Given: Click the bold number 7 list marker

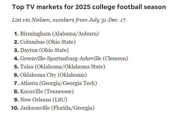Looking at the screenshot, I should pos(16,83).
